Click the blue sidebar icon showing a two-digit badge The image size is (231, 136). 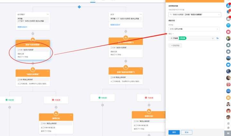point(228,12)
